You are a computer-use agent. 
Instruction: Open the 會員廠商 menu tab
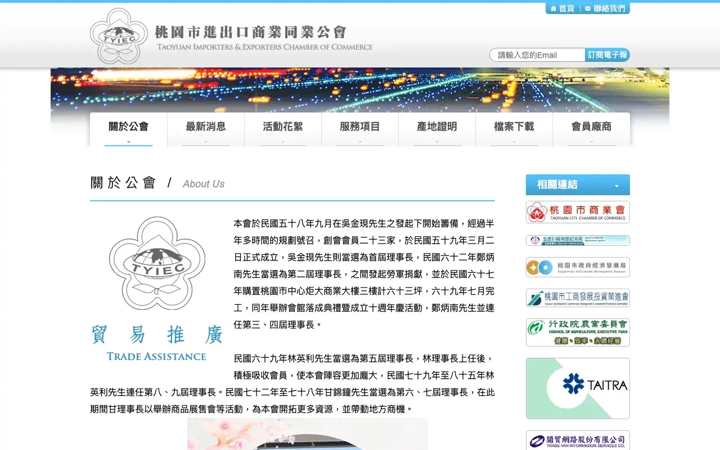point(591,129)
